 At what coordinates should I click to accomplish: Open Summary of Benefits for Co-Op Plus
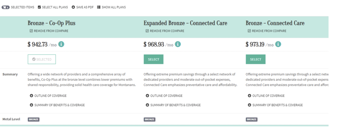click(x=57, y=105)
